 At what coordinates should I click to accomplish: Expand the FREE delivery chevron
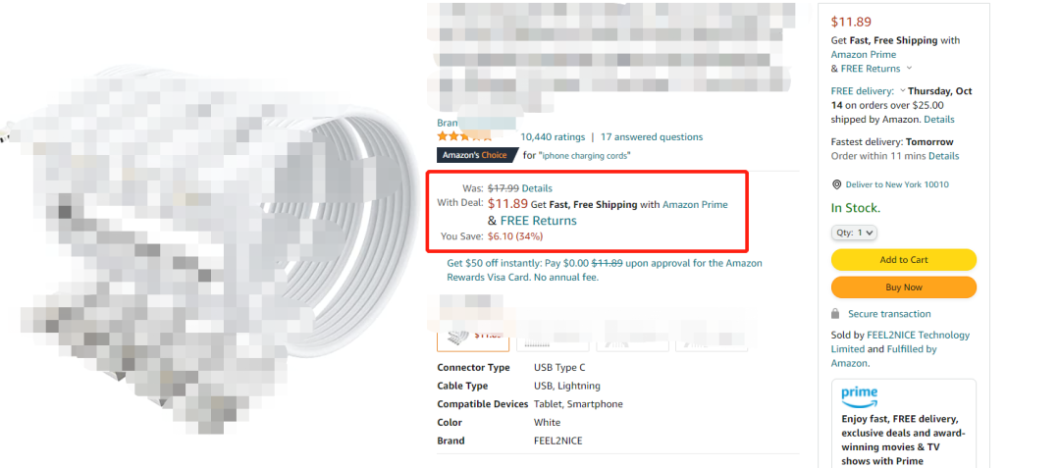click(x=902, y=90)
